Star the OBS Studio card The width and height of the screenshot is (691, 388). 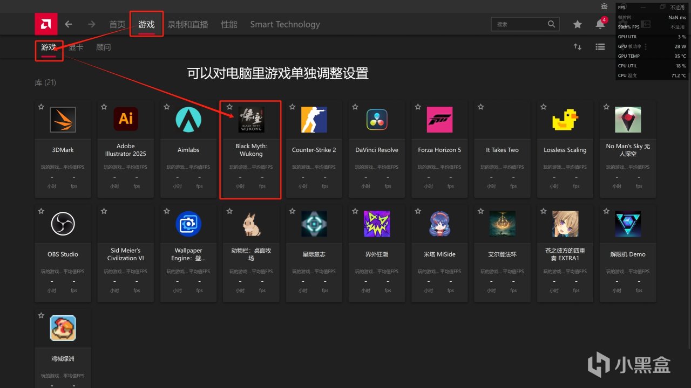pos(41,211)
